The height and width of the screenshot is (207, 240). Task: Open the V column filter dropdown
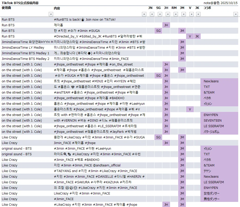pos(191,14)
